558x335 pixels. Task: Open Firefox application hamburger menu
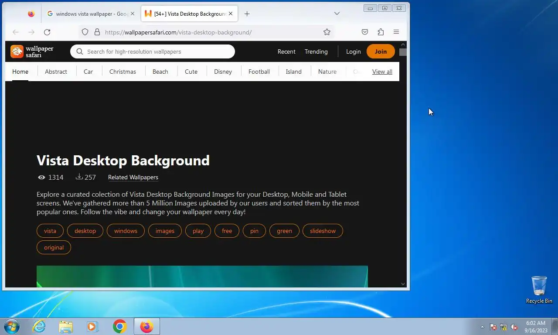point(396,32)
